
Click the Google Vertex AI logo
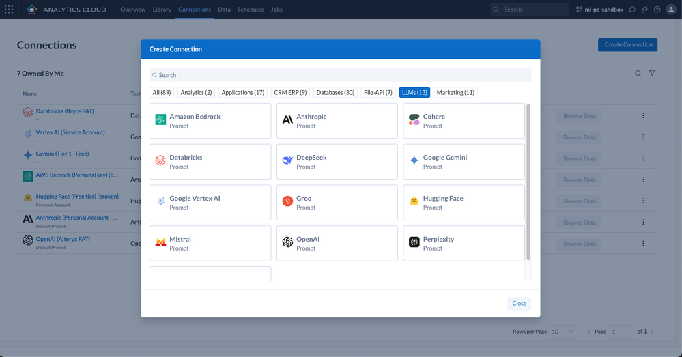pos(160,201)
